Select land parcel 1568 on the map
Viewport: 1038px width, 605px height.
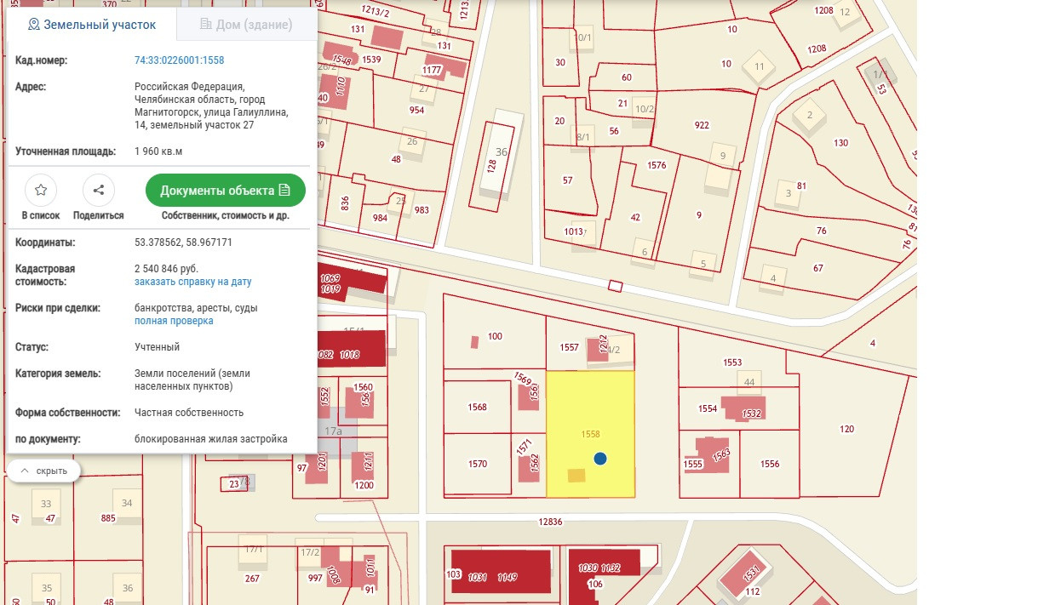click(x=477, y=408)
